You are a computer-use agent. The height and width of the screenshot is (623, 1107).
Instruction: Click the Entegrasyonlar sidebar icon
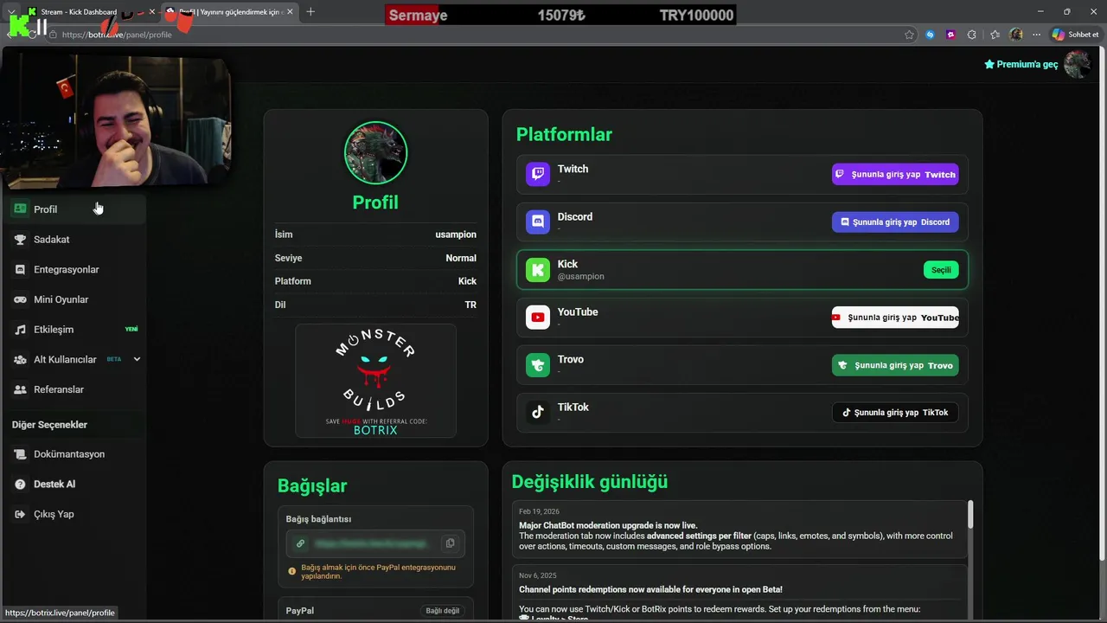(x=20, y=269)
